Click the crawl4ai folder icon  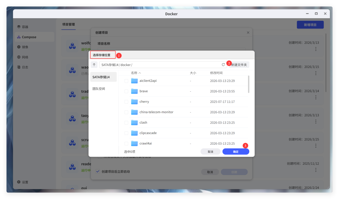tap(134, 143)
